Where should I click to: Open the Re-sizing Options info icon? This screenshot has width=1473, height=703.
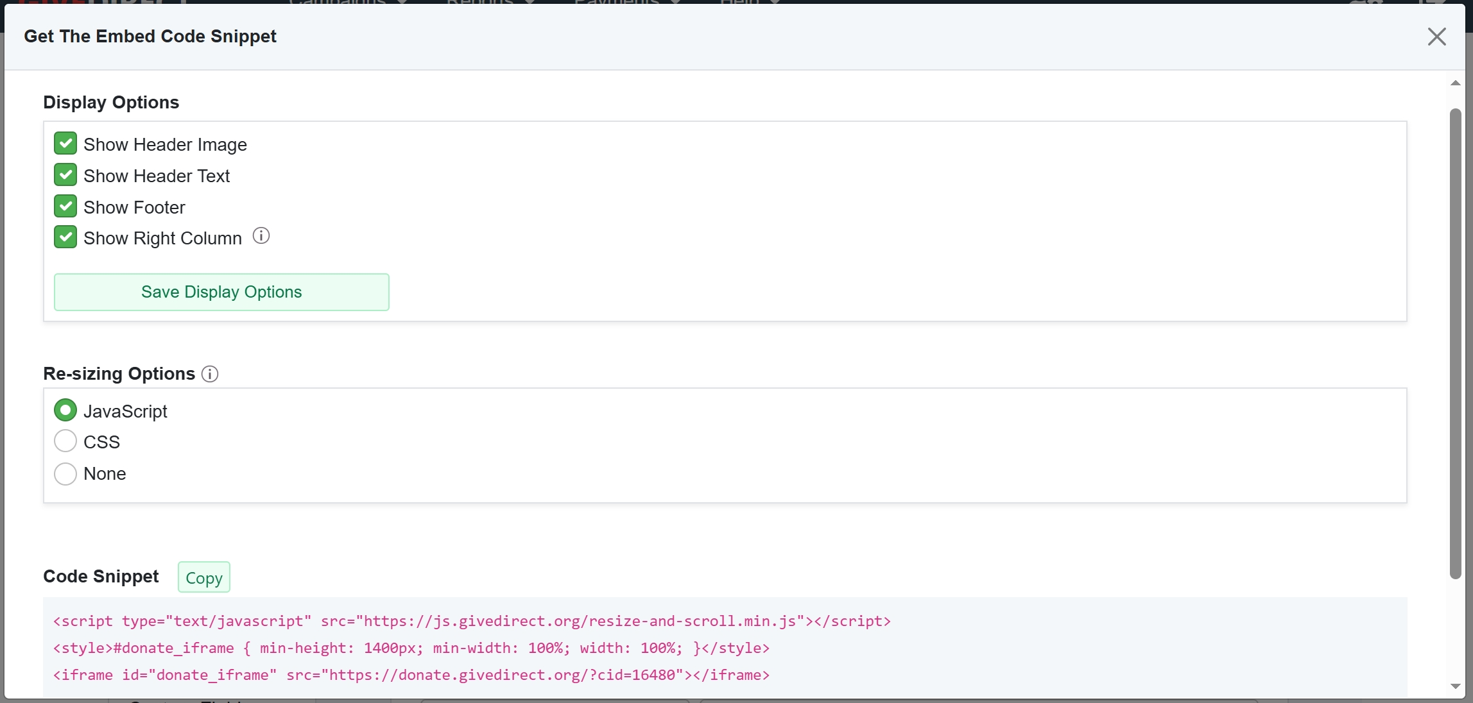[x=210, y=374]
